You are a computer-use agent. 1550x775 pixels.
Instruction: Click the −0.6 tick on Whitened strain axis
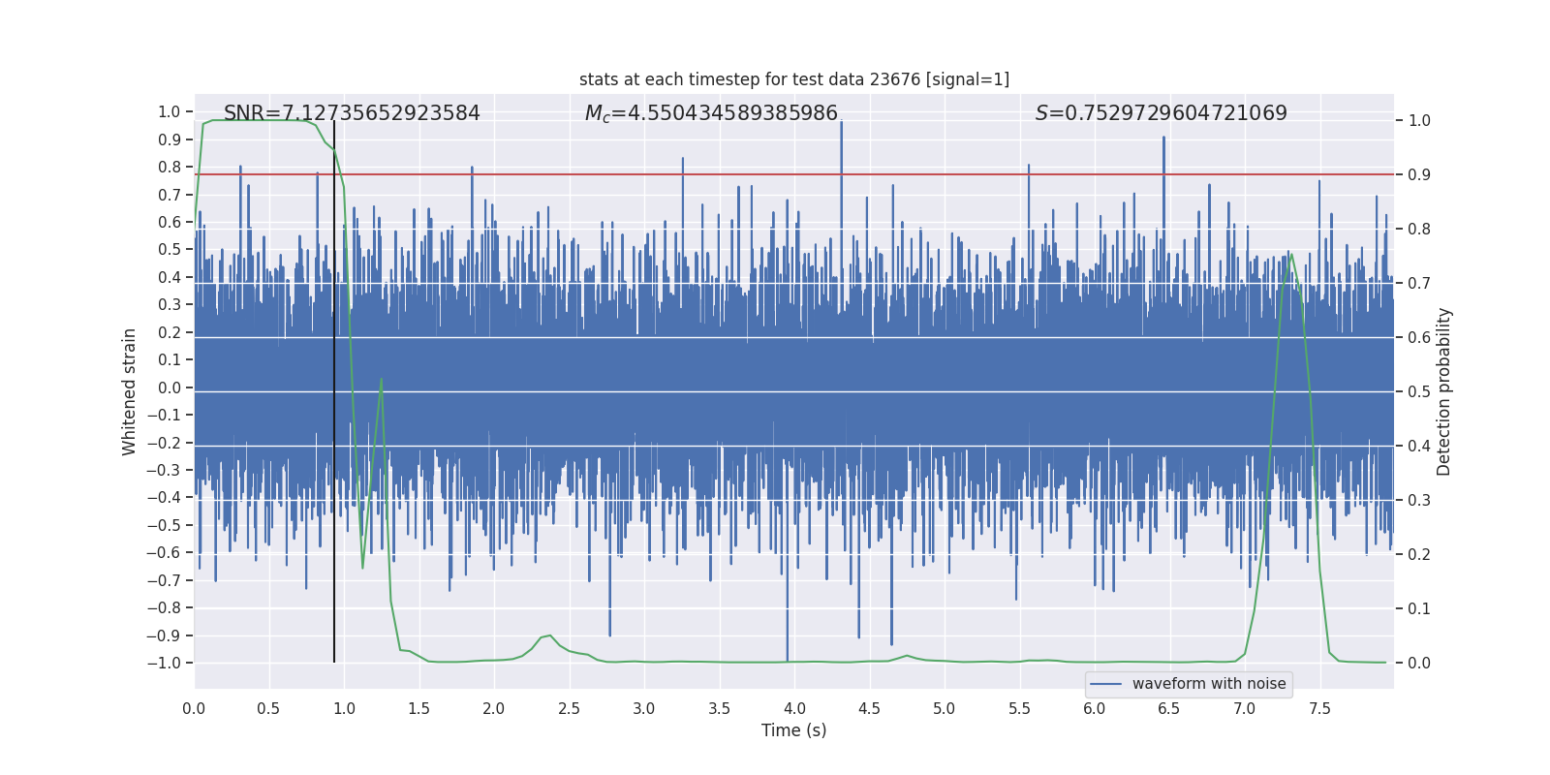tap(164, 553)
